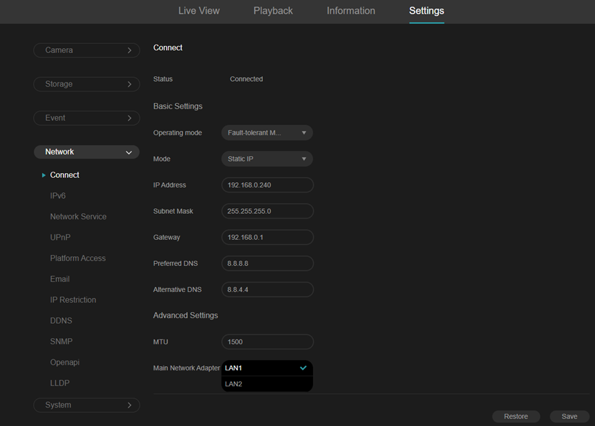Open the Platform Access settings
595x426 pixels.
pos(77,258)
